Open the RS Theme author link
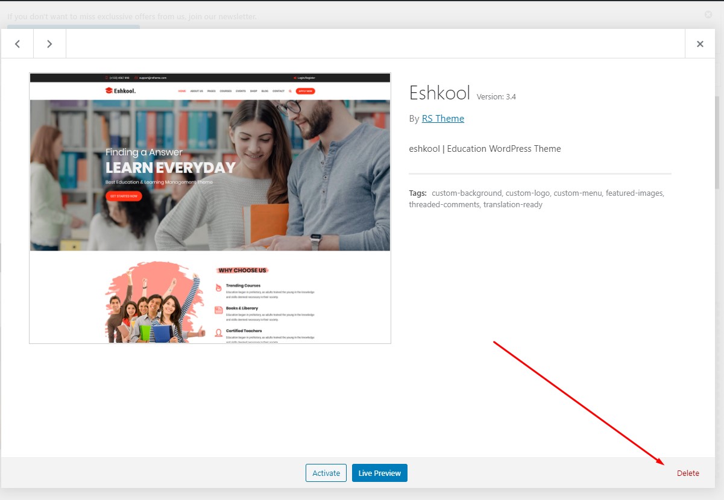 coord(443,119)
